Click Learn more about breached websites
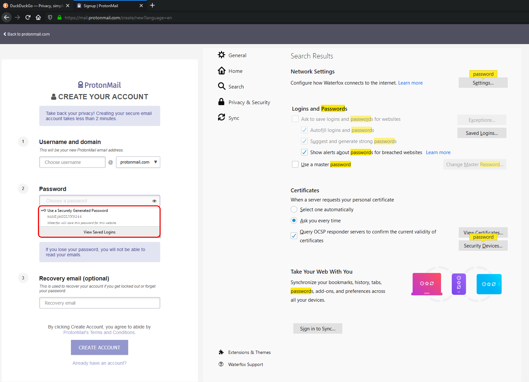The width and height of the screenshot is (529, 382). tap(438, 152)
